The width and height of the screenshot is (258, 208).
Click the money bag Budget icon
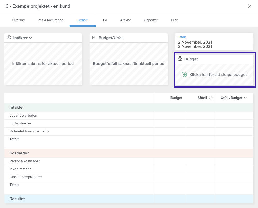click(x=180, y=59)
